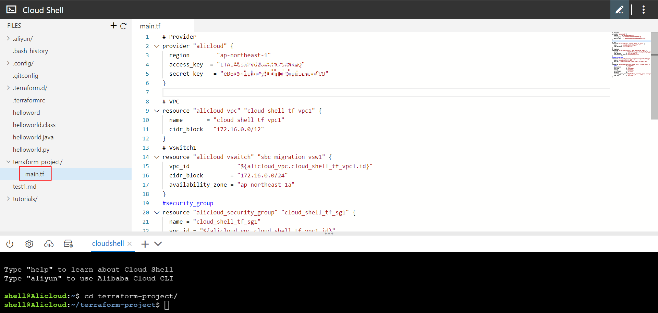Close the cloudshell terminal tab
658x313 pixels.
[130, 244]
